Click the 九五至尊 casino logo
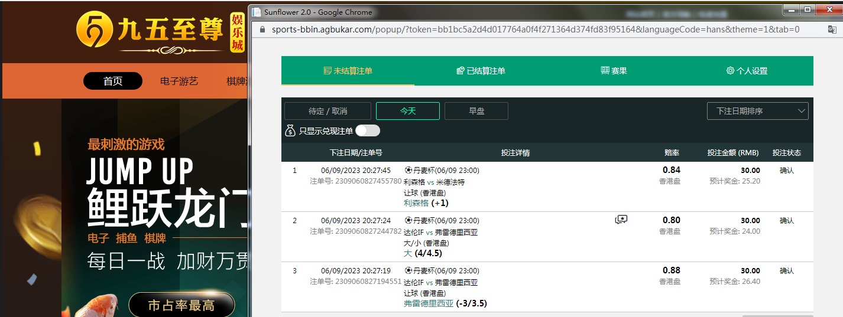843x317 pixels. click(150, 31)
